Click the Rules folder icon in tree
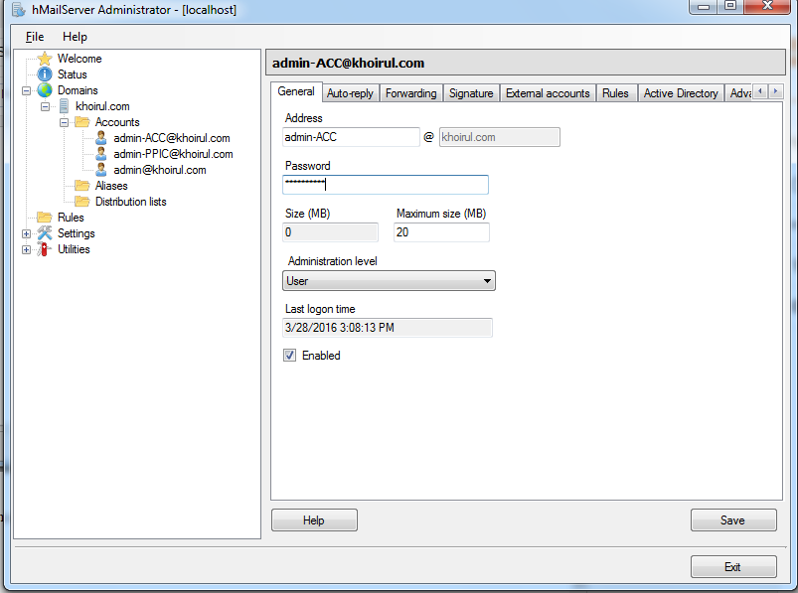798x593 pixels. [x=45, y=218]
